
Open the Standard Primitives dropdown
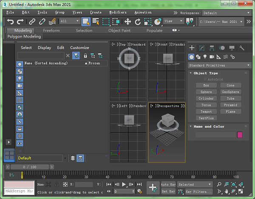point(219,65)
